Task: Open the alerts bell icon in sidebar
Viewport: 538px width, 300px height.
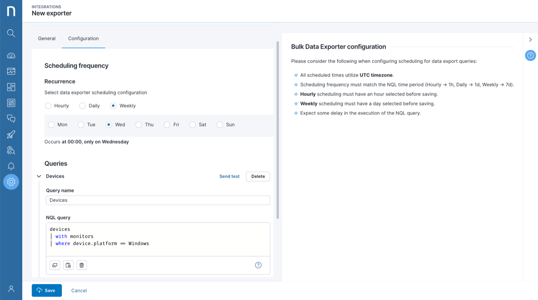Action: 11,166
